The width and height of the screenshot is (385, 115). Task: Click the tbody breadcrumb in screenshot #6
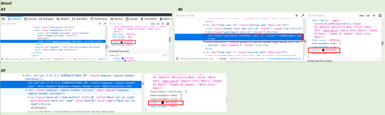223,58
